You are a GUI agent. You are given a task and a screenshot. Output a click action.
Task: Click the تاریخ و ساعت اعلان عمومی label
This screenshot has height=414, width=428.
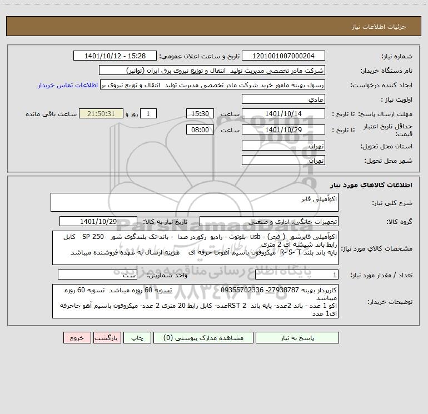pyautogui.click(x=200, y=56)
